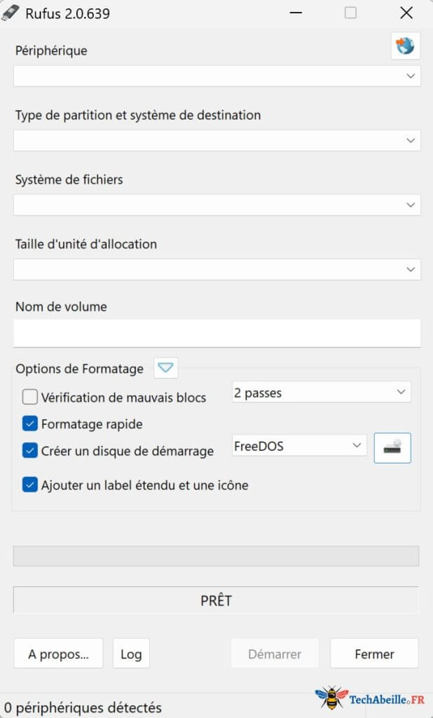Click the Rufus application icon in the titlebar

click(11, 13)
